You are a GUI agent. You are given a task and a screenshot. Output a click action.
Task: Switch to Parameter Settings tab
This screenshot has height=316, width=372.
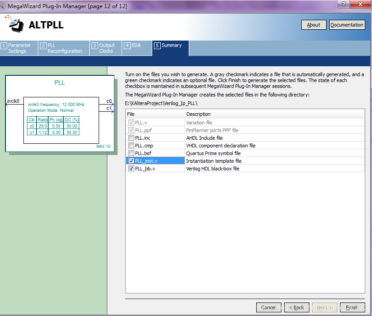[x=19, y=48]
